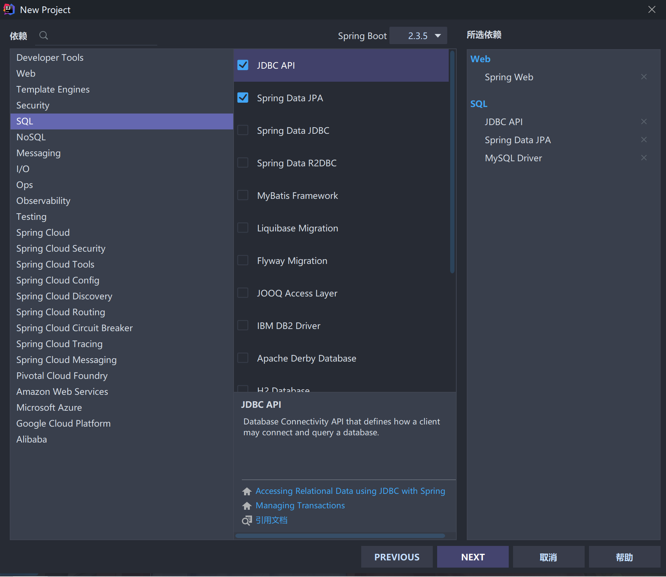Click the description panel horizontal scrollbar
The width and height of the screenshot is (666, 577).
[x=340, y=536]
